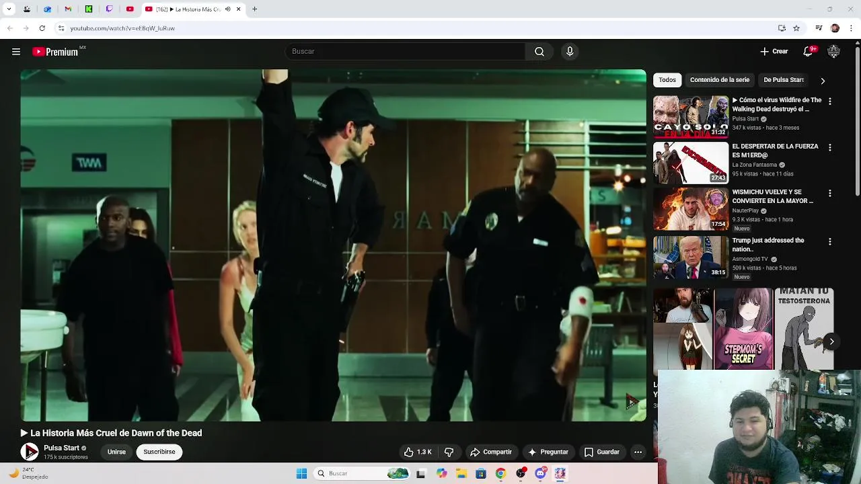Advance Shorts shelf with next arrow

point(831,341)
